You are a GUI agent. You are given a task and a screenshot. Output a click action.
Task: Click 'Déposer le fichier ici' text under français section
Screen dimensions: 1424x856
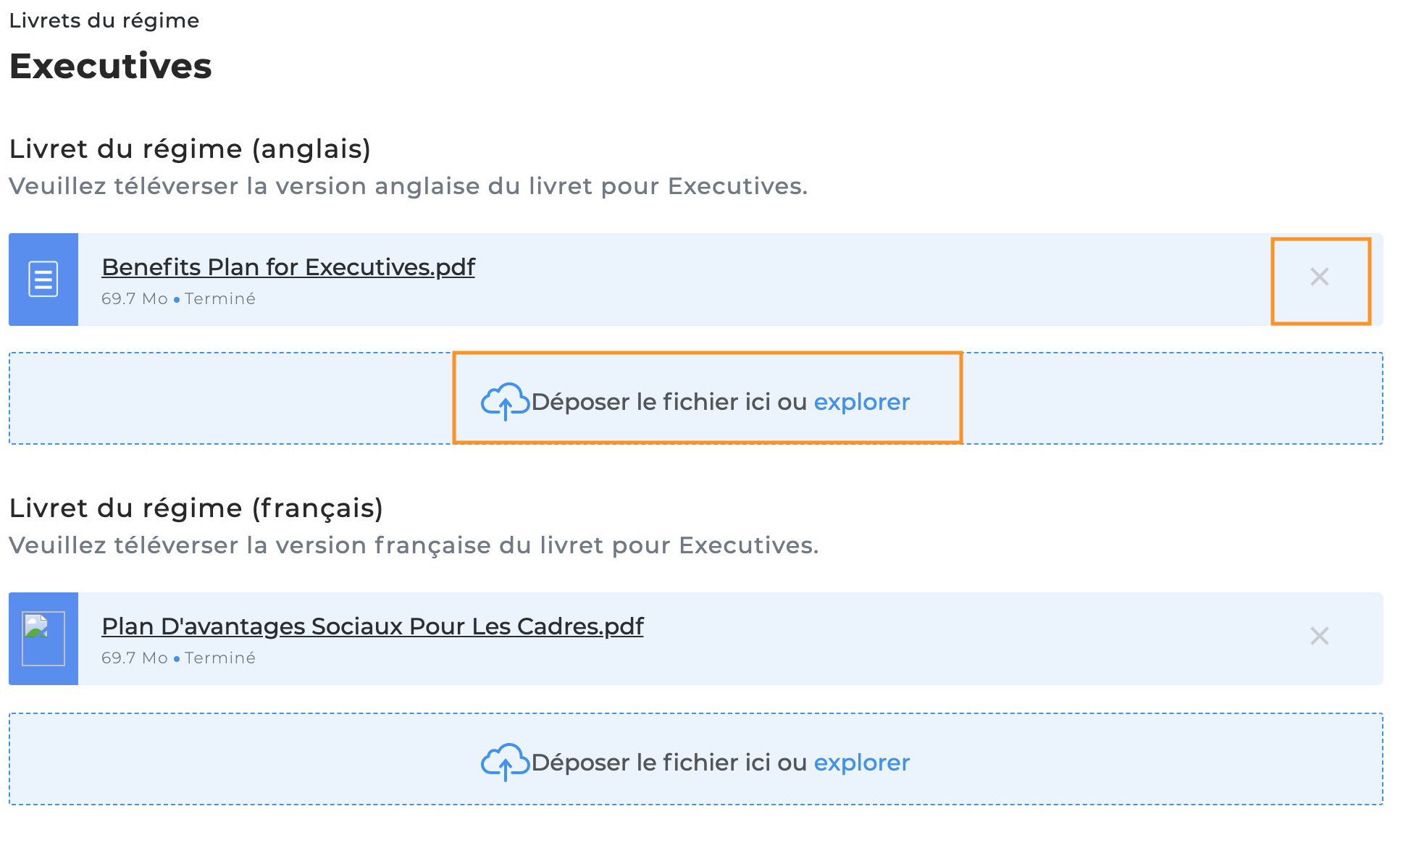click(x=651, y=763)
